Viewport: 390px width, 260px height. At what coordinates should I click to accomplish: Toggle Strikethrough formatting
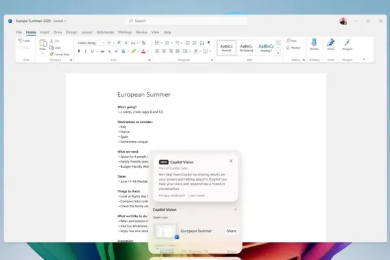(x=102, y=51)
